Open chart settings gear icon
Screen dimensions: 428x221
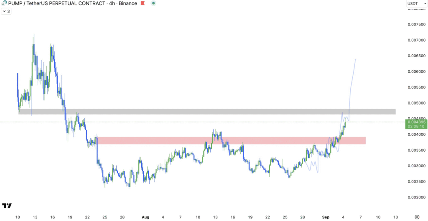[417, 217]
